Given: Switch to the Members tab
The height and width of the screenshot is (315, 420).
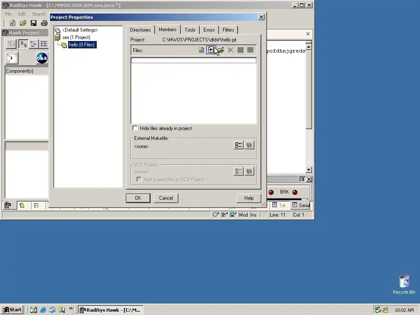Looking at the screenshot, I should pyautogui.click(x=168, y=30).
